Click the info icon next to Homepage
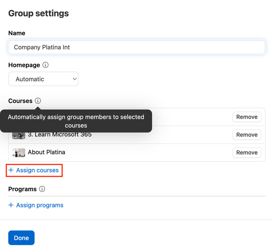 [x=46, y=65]
